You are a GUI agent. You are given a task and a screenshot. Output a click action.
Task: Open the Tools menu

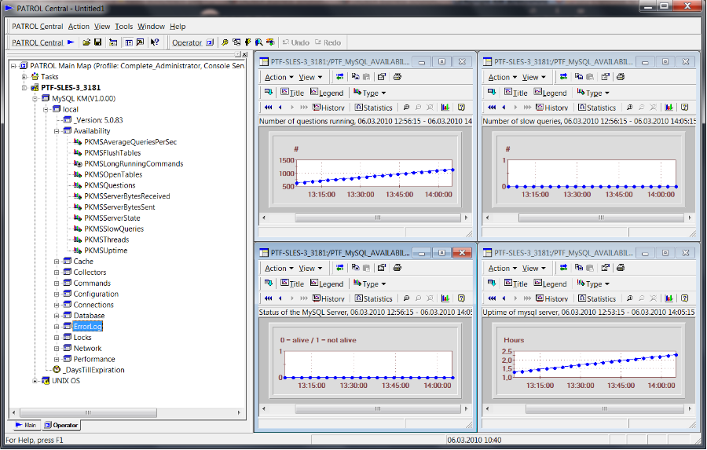click(123, 27)
